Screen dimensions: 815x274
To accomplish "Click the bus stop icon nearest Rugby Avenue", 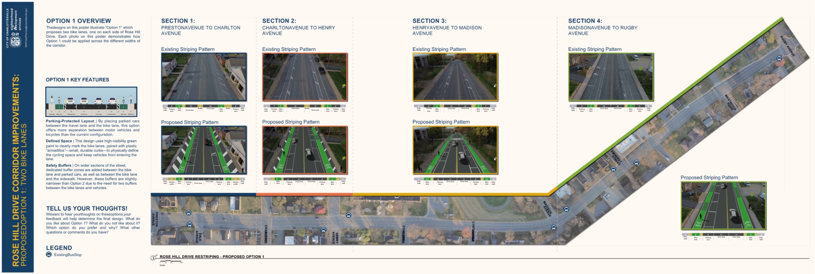I will click(x=779, y=58).
